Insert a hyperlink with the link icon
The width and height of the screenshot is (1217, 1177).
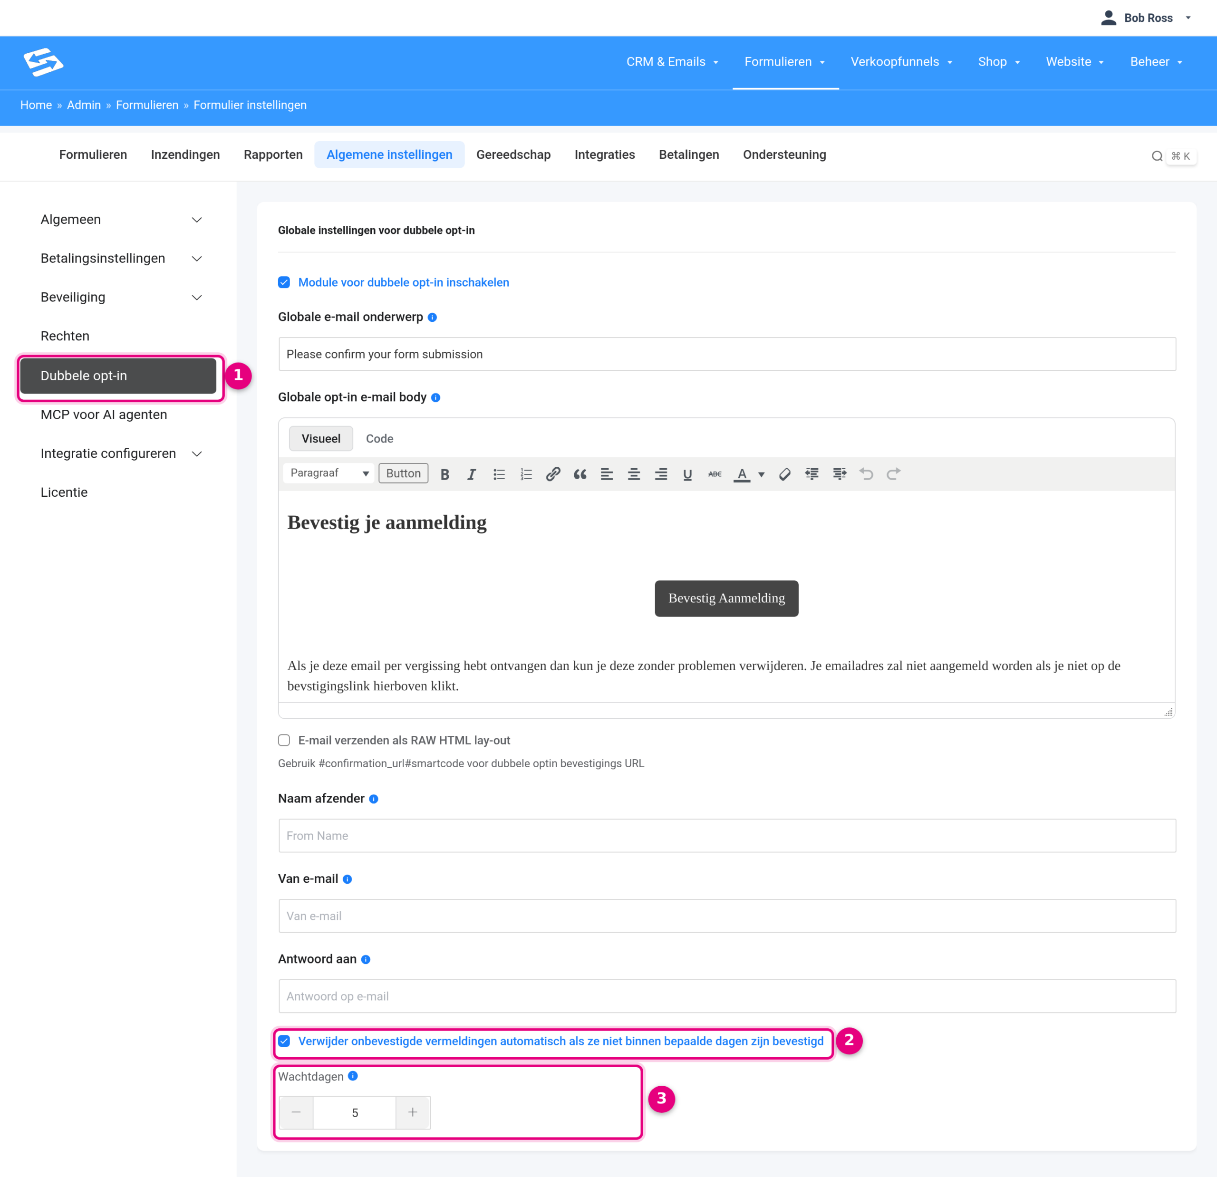(x=553, y=474)
